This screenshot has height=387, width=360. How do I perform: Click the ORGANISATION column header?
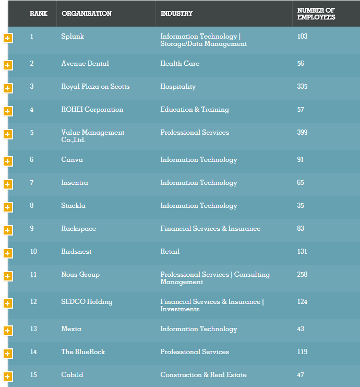(x=87, y=14)
